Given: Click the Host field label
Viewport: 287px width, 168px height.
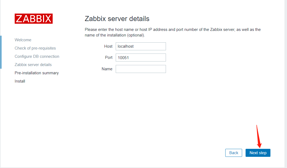Looking at the screenshot, I should pyautogui.click(x=108, y=46).
